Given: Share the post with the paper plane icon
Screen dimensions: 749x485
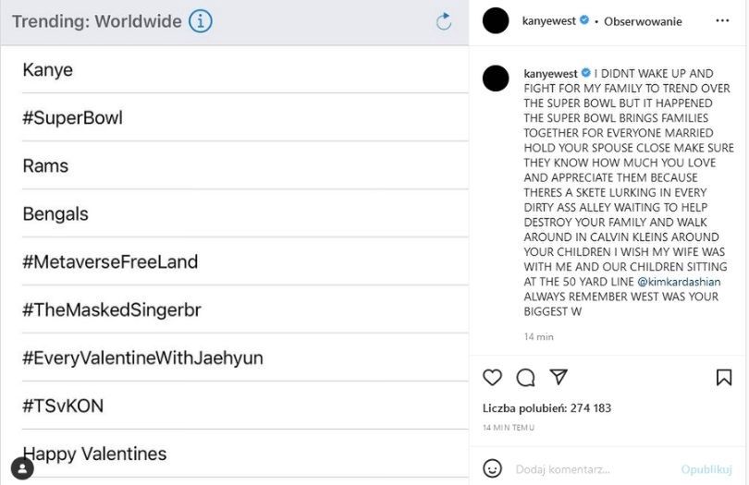Looking at the screenshot, I should pos(559,377).
